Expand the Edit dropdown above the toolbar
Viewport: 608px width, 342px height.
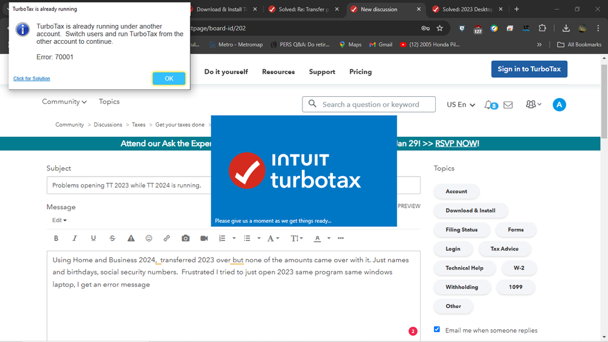59,220
